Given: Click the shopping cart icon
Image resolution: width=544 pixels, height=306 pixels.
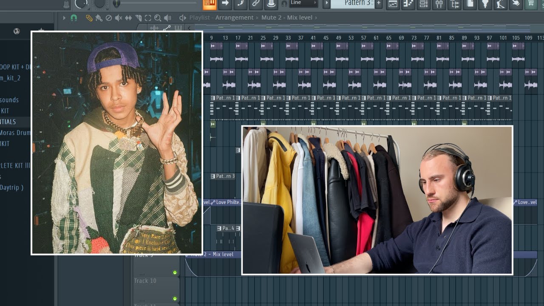Looking at the screenshot, I should [531, 4].
